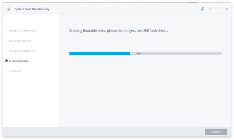
Task: Select the 'Select a USB flash drive' step
Action: tap(22, 31)
